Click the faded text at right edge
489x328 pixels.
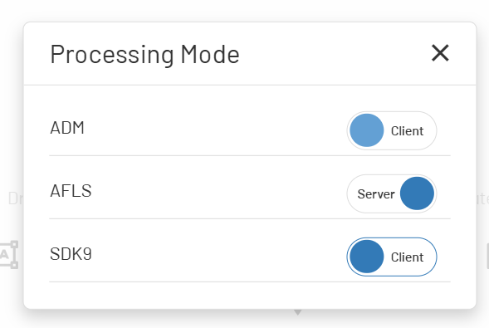click(482, 198)
